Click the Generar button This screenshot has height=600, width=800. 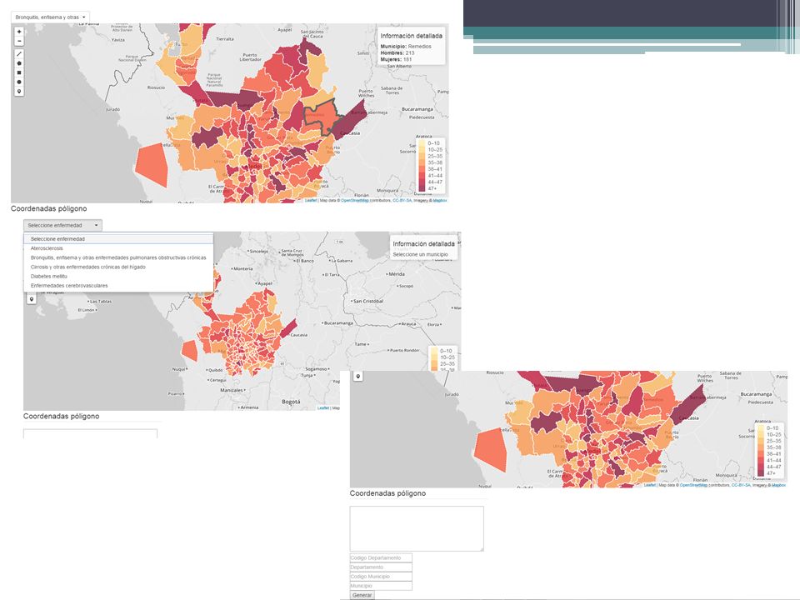pyautogui.click(x=362, y=595)
